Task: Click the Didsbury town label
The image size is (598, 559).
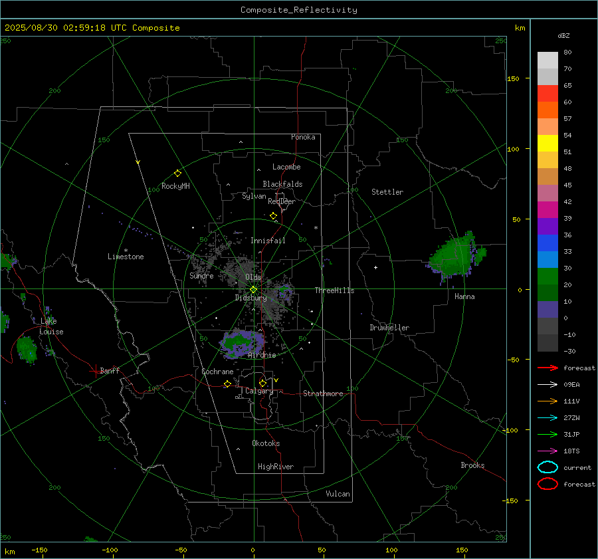Action: [x=250, y=298]
